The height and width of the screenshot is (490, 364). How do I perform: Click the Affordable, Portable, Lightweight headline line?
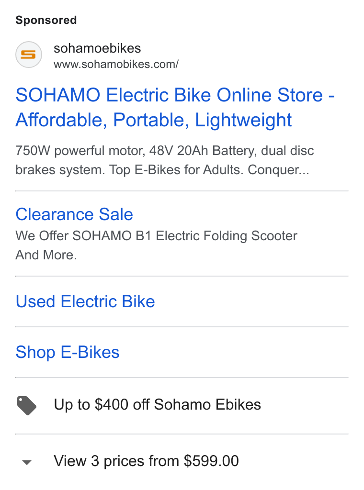154,120
